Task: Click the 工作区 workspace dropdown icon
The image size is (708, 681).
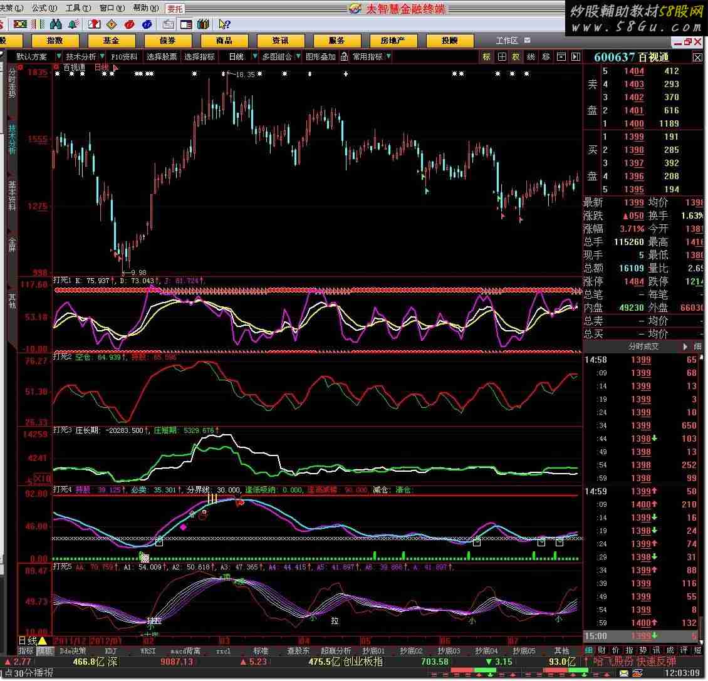Action: pyautogui.click(x=527, y=41)
